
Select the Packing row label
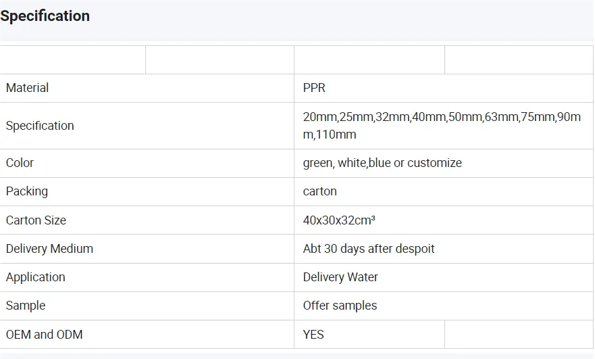[27, 191]
